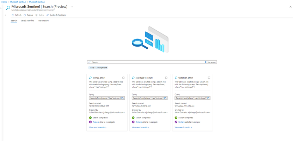Click Restore link in searchjob45_SRCH card
294x141 pixels.
click(x=139, y=122)
